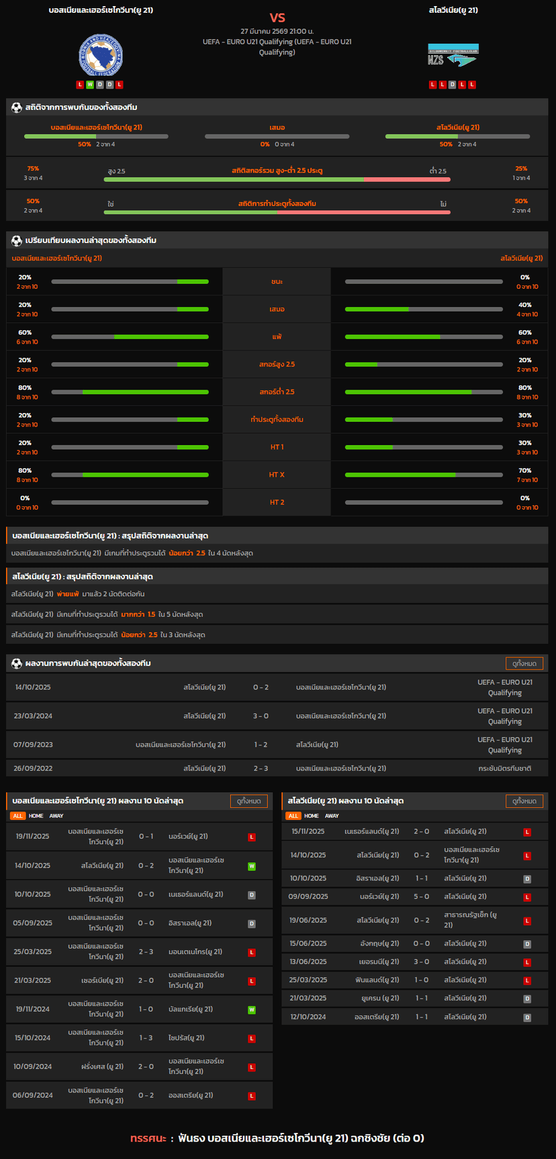Click the over-under 2.5 goals statistic bar
The image size is (556, 1159).
click(277, 179)
